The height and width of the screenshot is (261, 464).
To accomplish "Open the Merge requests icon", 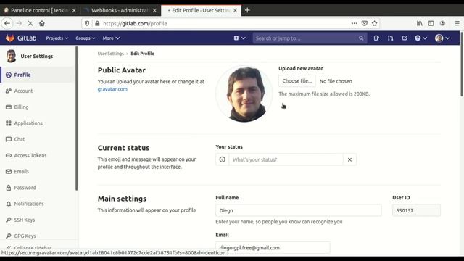I will 390,38.
